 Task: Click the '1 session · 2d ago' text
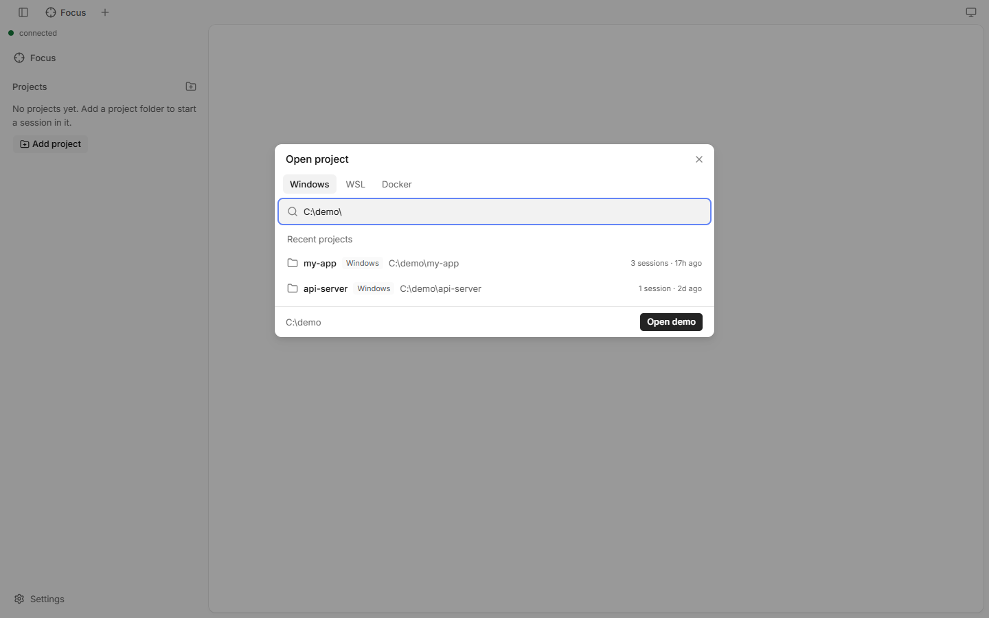670,288
